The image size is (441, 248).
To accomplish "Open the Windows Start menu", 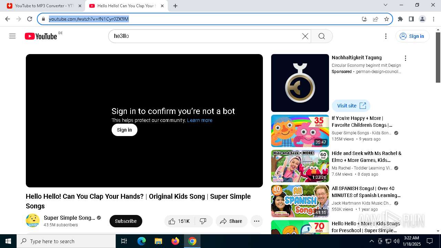I will click(8, 241).
